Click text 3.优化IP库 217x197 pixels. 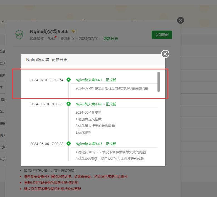coord(83,132)
